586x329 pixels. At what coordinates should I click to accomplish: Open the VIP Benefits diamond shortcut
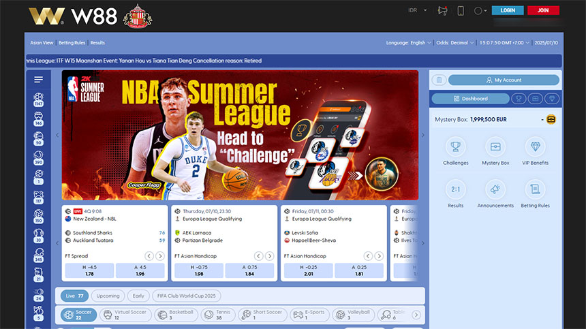(x=535, y=151)
